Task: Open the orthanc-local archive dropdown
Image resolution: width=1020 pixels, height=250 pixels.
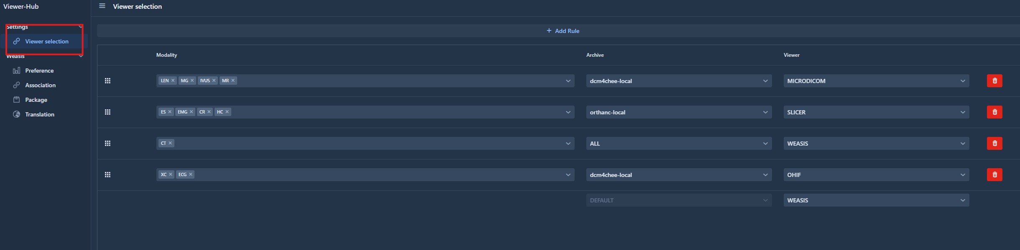Action: [678, 112]
